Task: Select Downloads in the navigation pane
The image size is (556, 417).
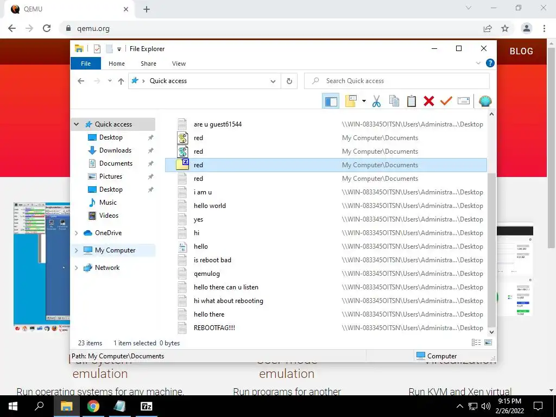Action: pos(115,150)
